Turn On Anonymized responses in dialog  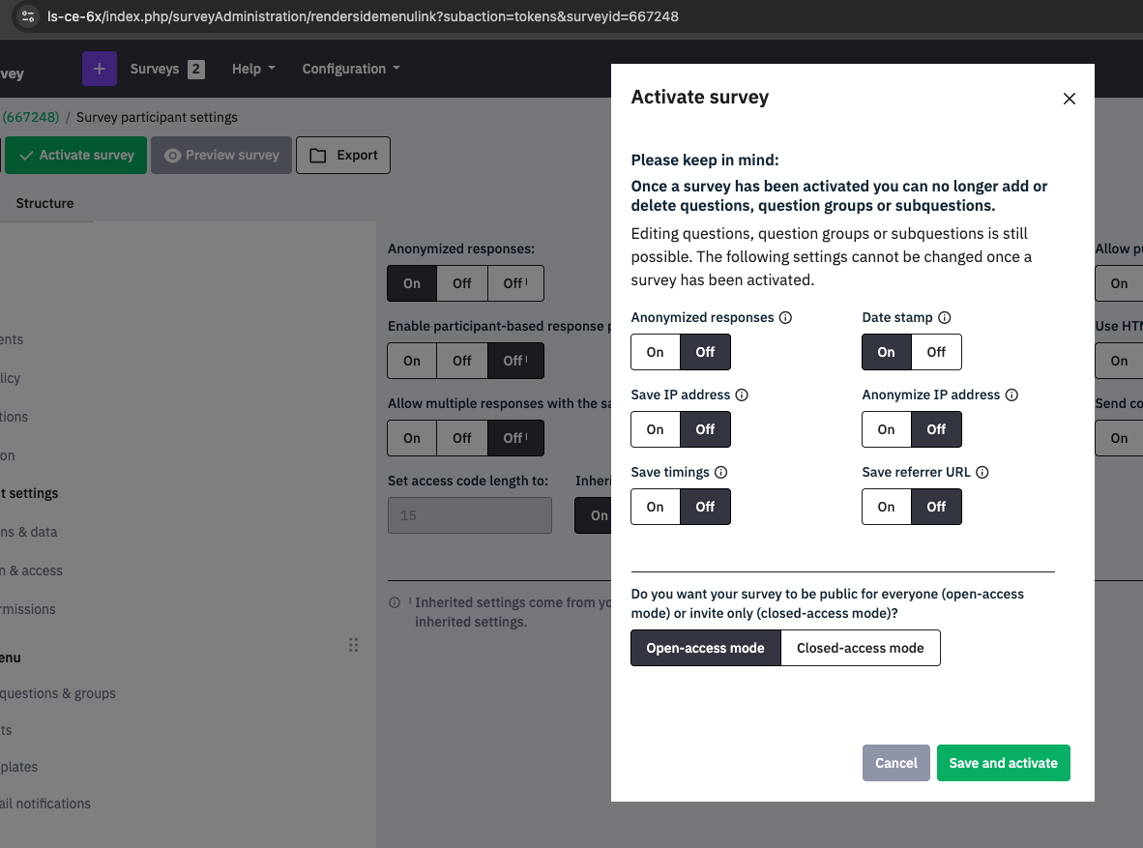pos(656,352)
